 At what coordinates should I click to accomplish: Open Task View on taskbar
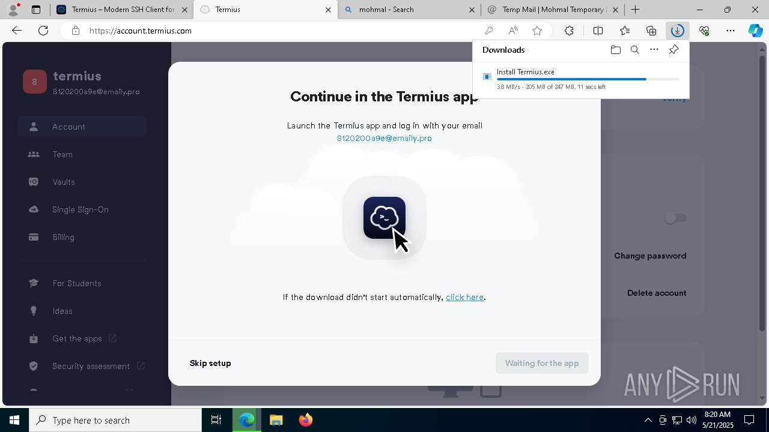tap(216, 420)
